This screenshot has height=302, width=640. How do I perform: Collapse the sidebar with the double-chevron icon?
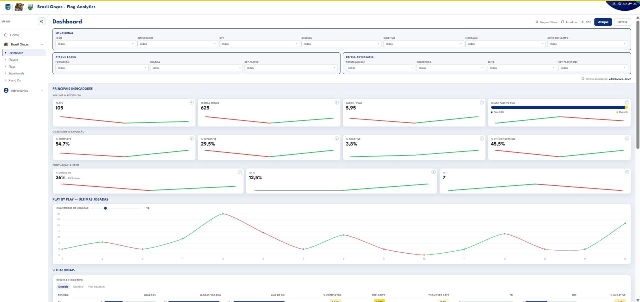pos(41,22)
